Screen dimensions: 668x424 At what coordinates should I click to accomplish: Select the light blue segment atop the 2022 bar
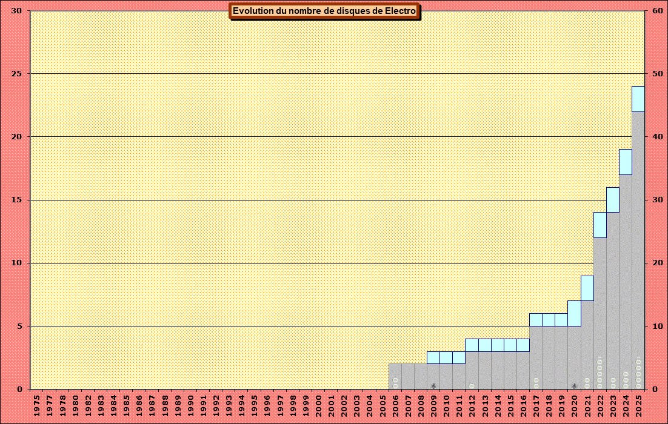click(600, 225)
